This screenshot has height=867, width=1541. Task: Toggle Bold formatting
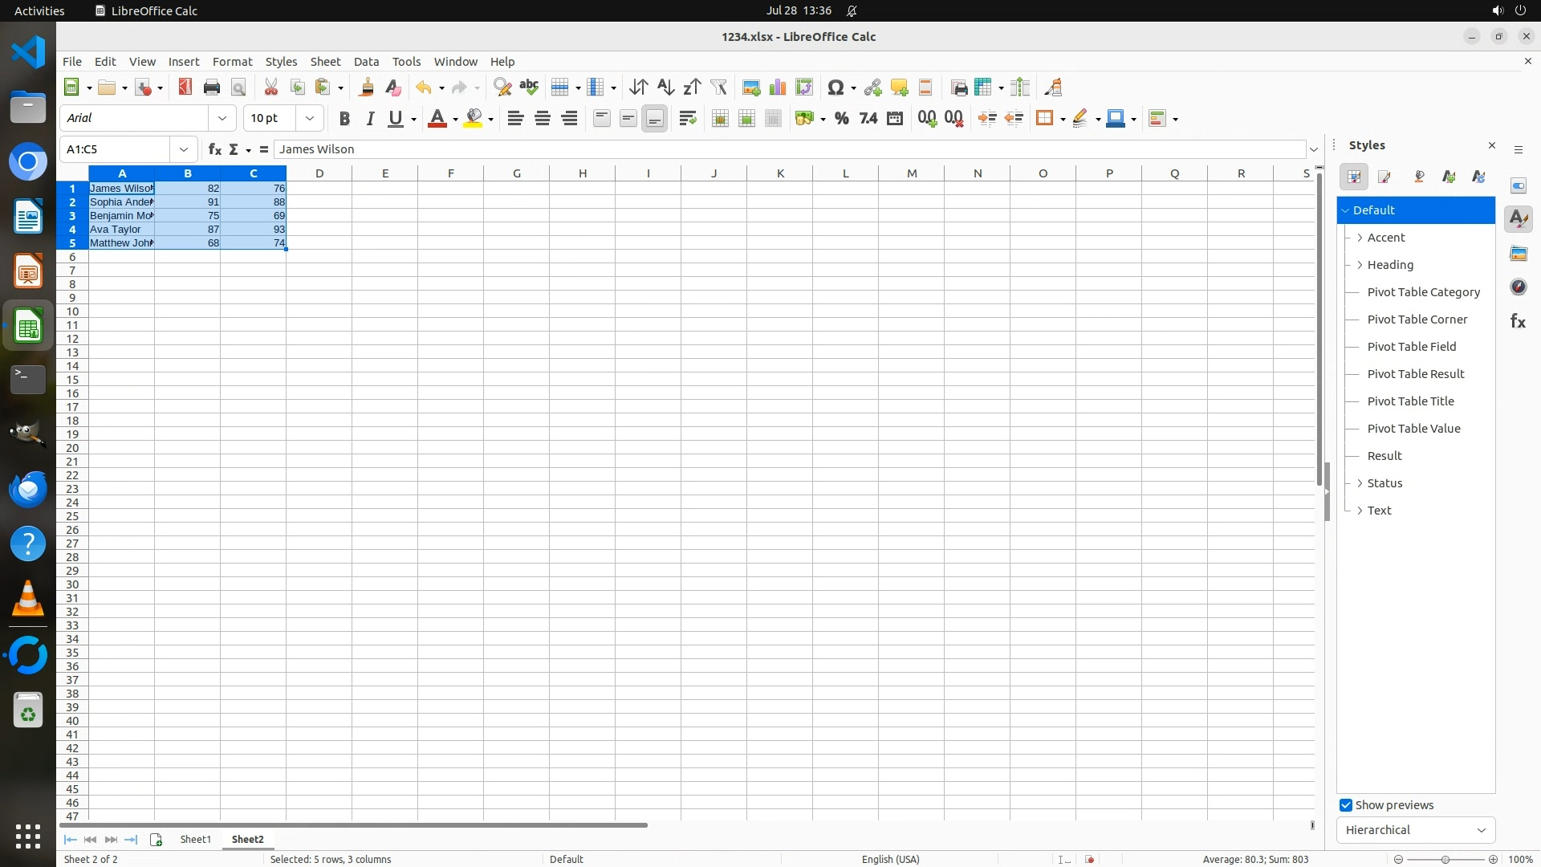pyautogui.click(x=344, y=119)
